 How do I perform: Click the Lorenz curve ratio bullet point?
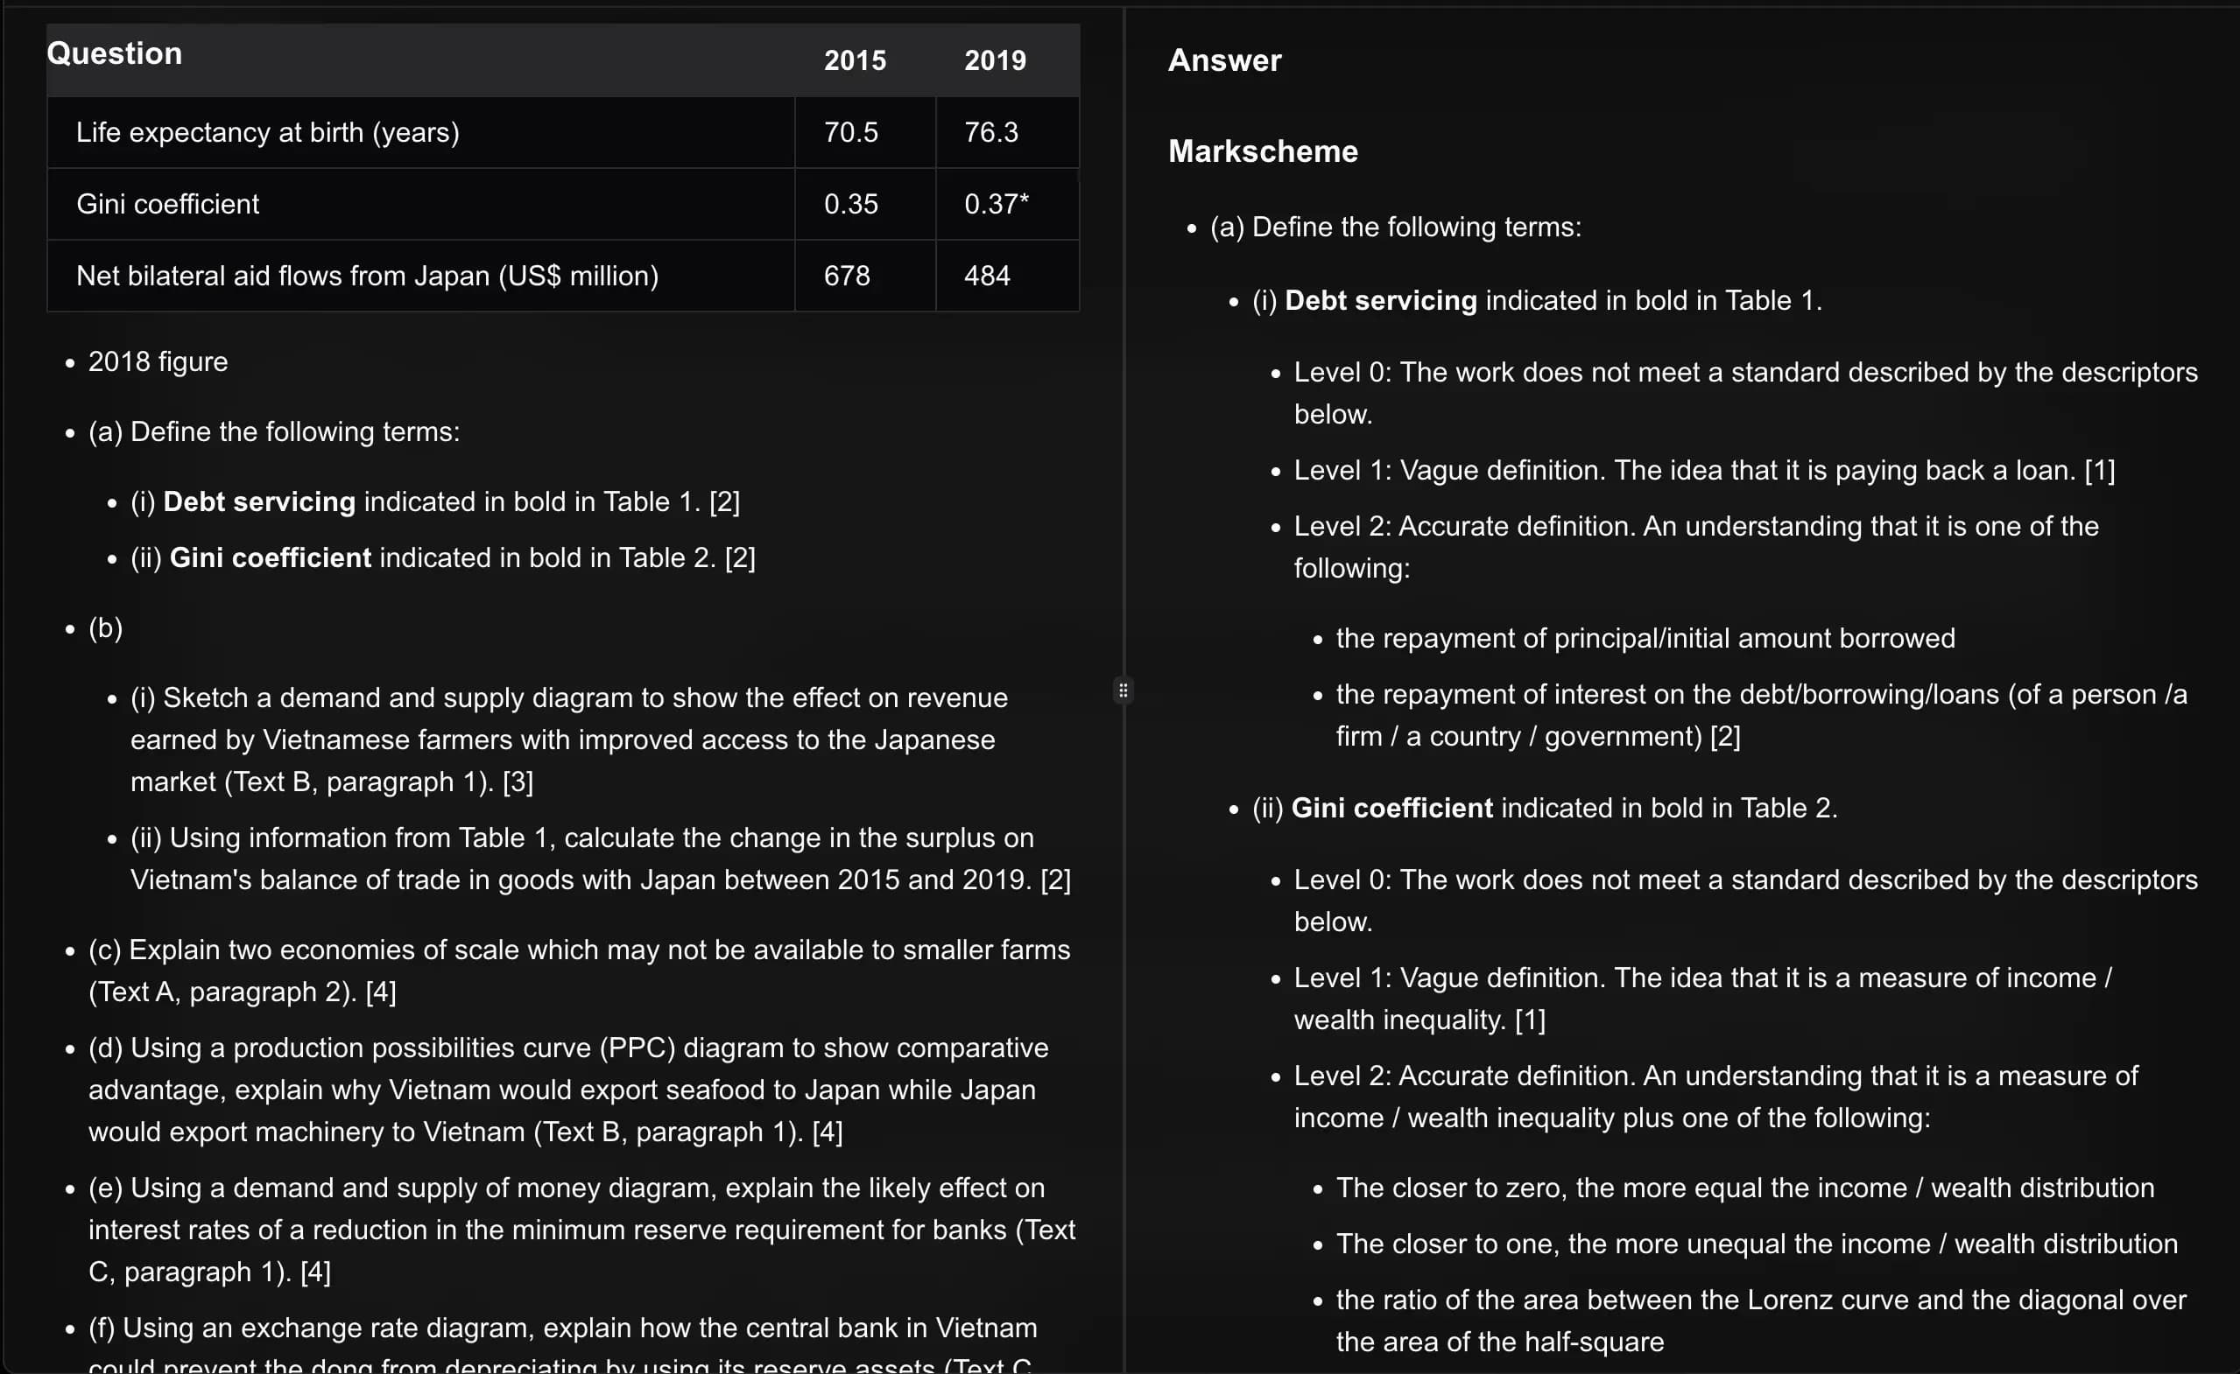tap(1760, 1321)
